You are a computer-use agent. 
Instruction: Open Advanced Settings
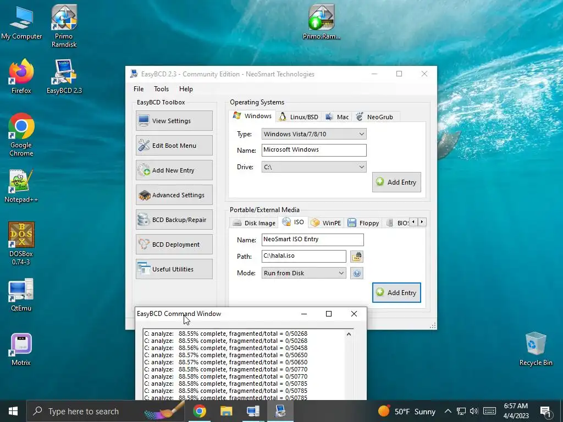174,195
